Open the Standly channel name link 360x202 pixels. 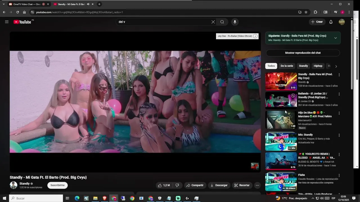tap(24, 183)
